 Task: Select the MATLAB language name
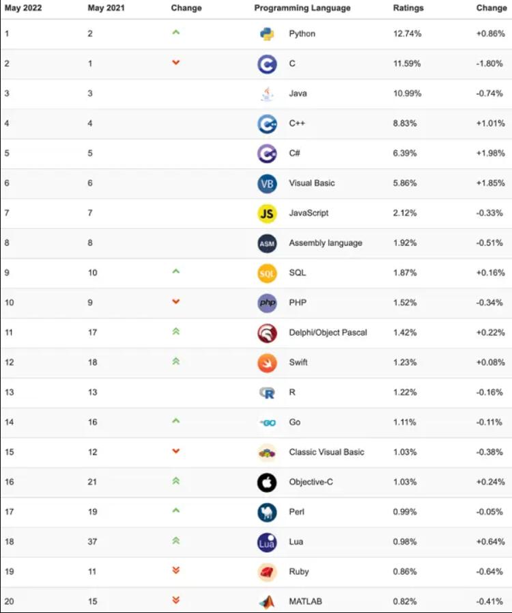tap(305, 601)
